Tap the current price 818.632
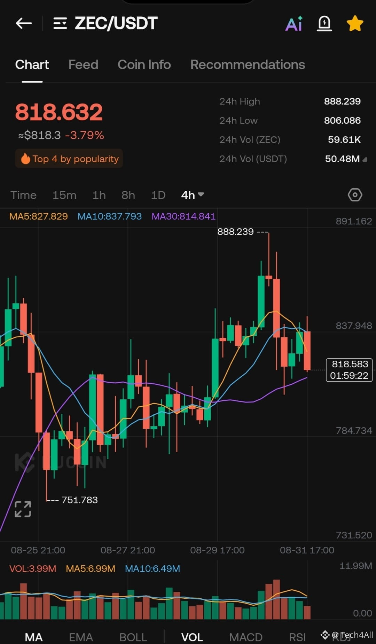This screenshot has height=644, width=376. (x=59, y=112)
